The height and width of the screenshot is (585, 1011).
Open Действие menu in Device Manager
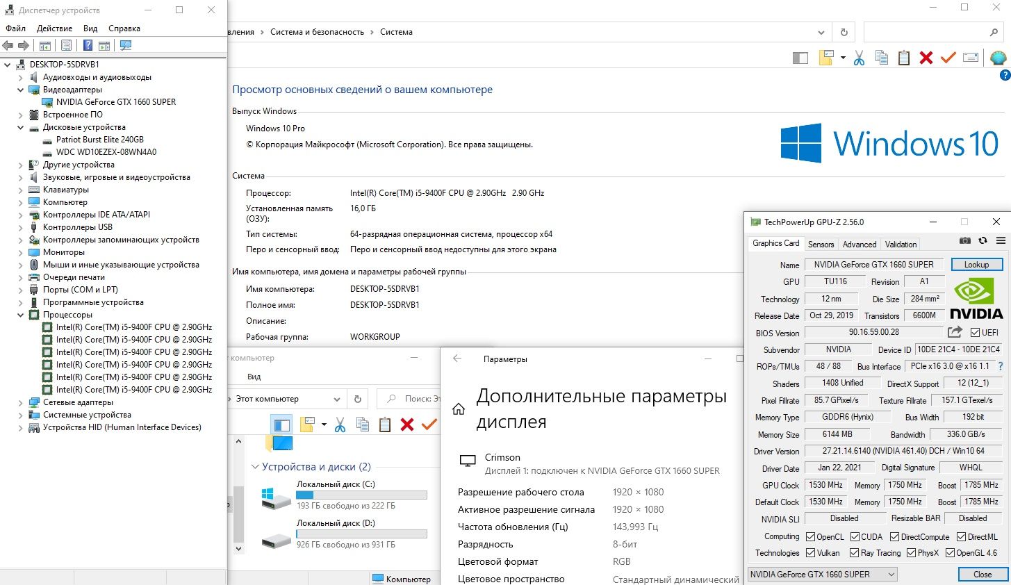(54, 28)
